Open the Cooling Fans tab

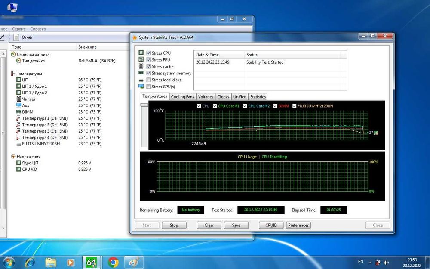coord(182,97)
